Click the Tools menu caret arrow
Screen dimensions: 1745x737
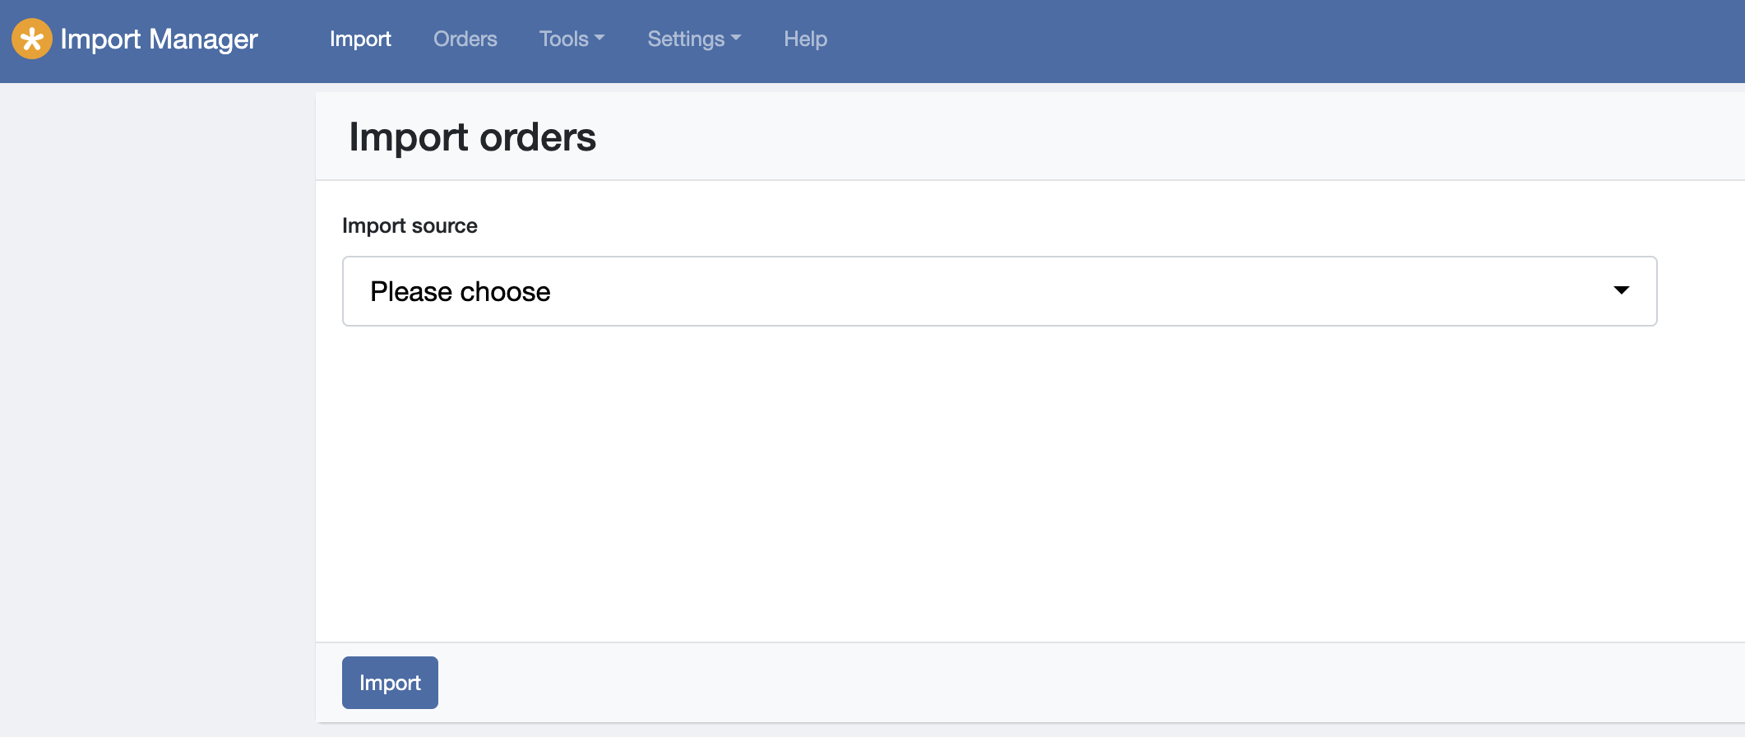coord(599,38)
